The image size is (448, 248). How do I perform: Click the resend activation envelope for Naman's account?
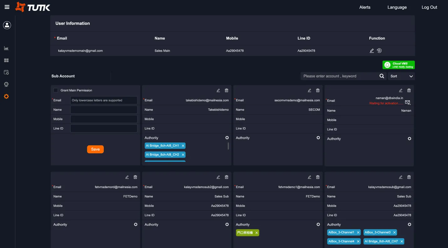pos(408,102)
